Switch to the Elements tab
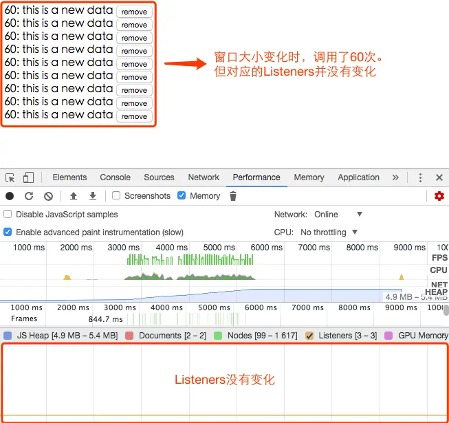This screenshot has height=423, width=449. [x=69, y=177]
